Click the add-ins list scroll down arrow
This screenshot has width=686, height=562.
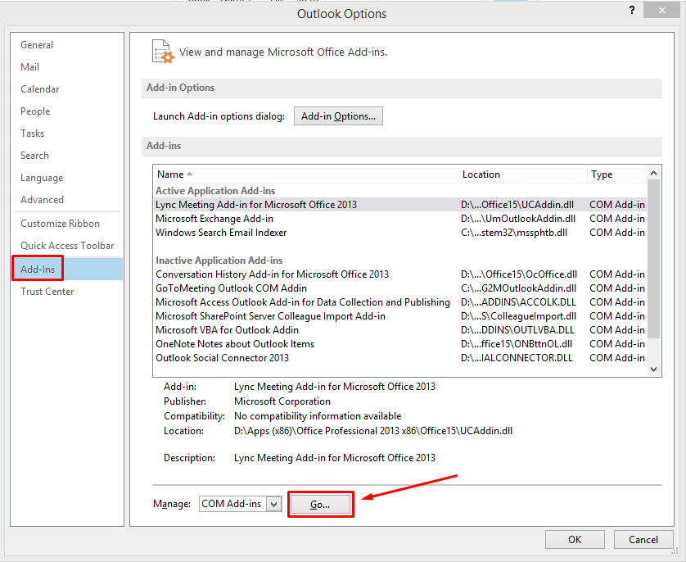653,369
